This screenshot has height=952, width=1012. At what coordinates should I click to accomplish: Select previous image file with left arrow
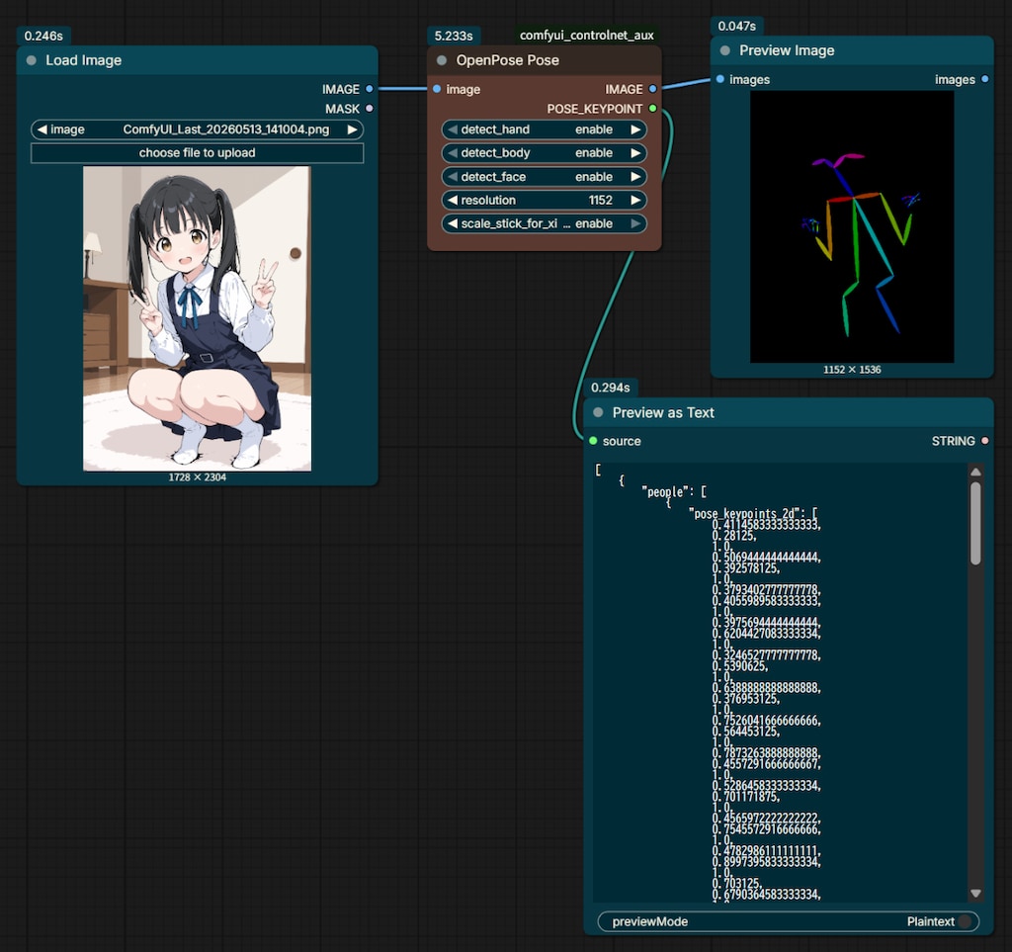(42, 130)
